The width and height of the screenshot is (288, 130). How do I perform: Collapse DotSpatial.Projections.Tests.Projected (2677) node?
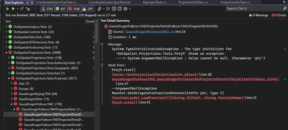(x=9, y=78)
